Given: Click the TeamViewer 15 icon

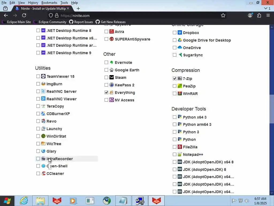Looking at the screenshot, I should coord(43,76).
